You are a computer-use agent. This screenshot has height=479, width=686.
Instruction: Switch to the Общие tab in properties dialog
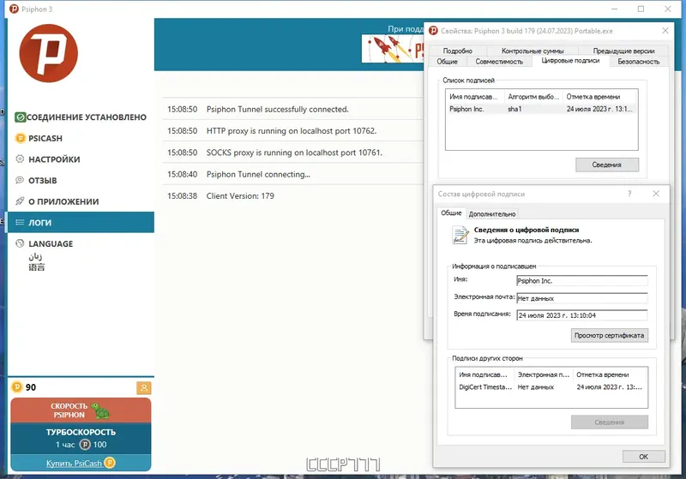[x=447, y=62]
